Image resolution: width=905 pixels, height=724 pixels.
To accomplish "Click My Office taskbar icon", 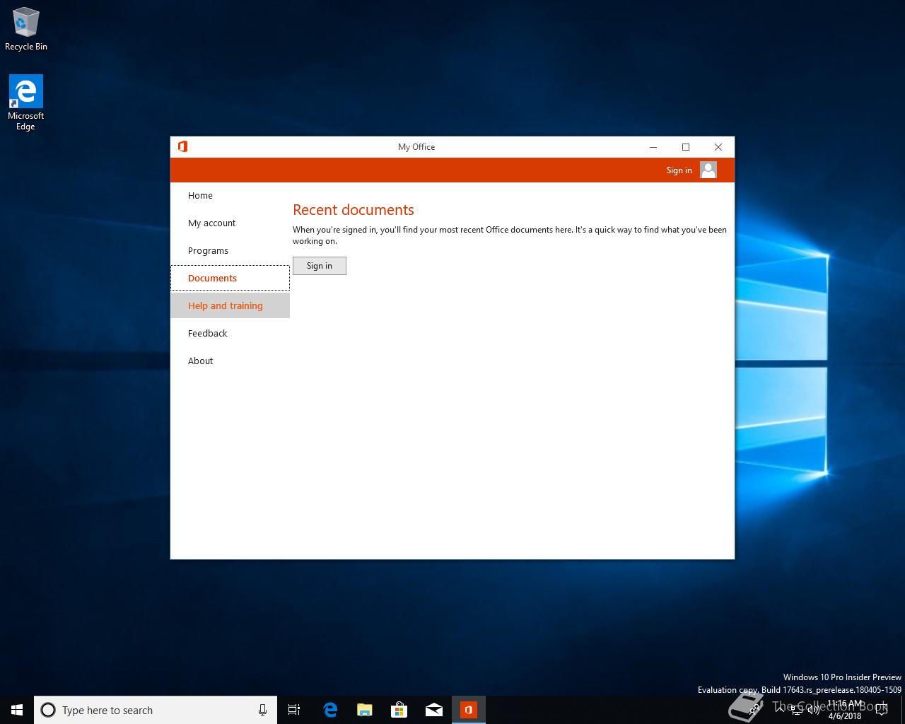I will [469, 710].
